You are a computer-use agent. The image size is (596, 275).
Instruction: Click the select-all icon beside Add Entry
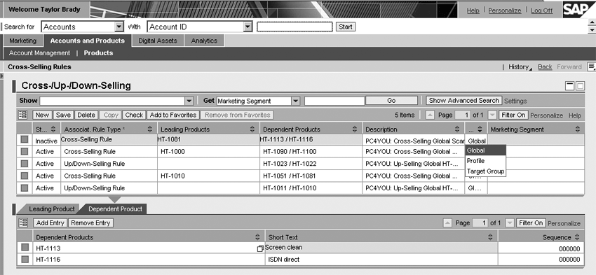(x=23, y=223)
